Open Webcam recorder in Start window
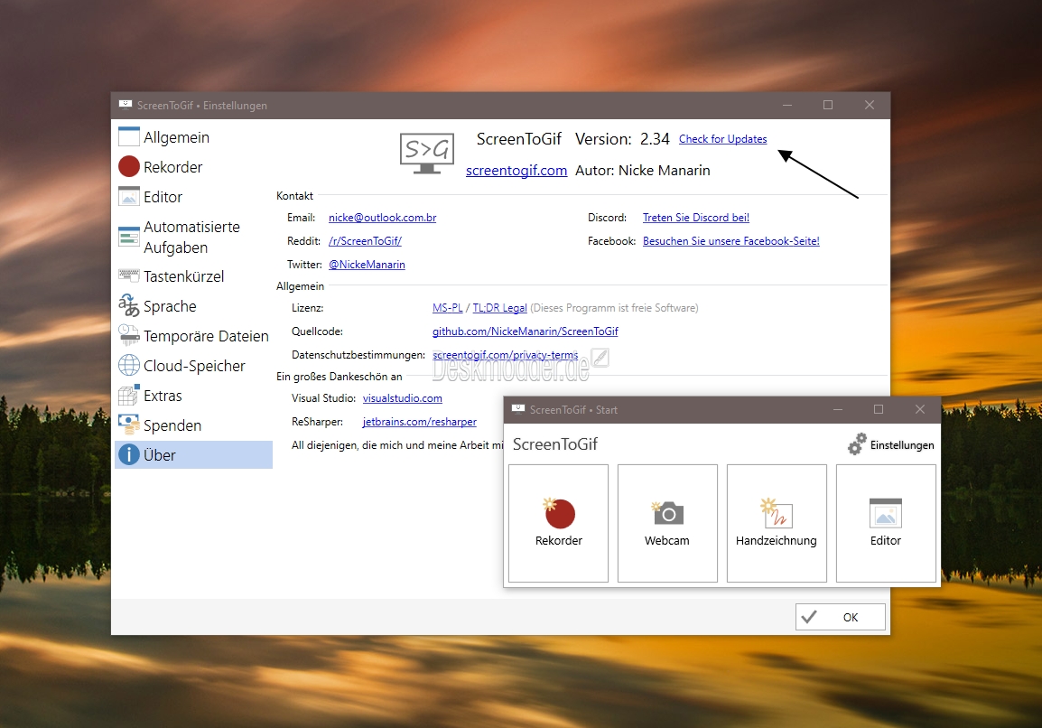 (x=667, y=523)
